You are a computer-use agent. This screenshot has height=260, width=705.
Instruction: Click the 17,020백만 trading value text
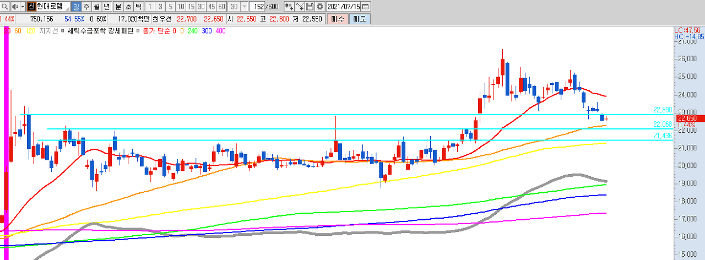click(133, 19)
